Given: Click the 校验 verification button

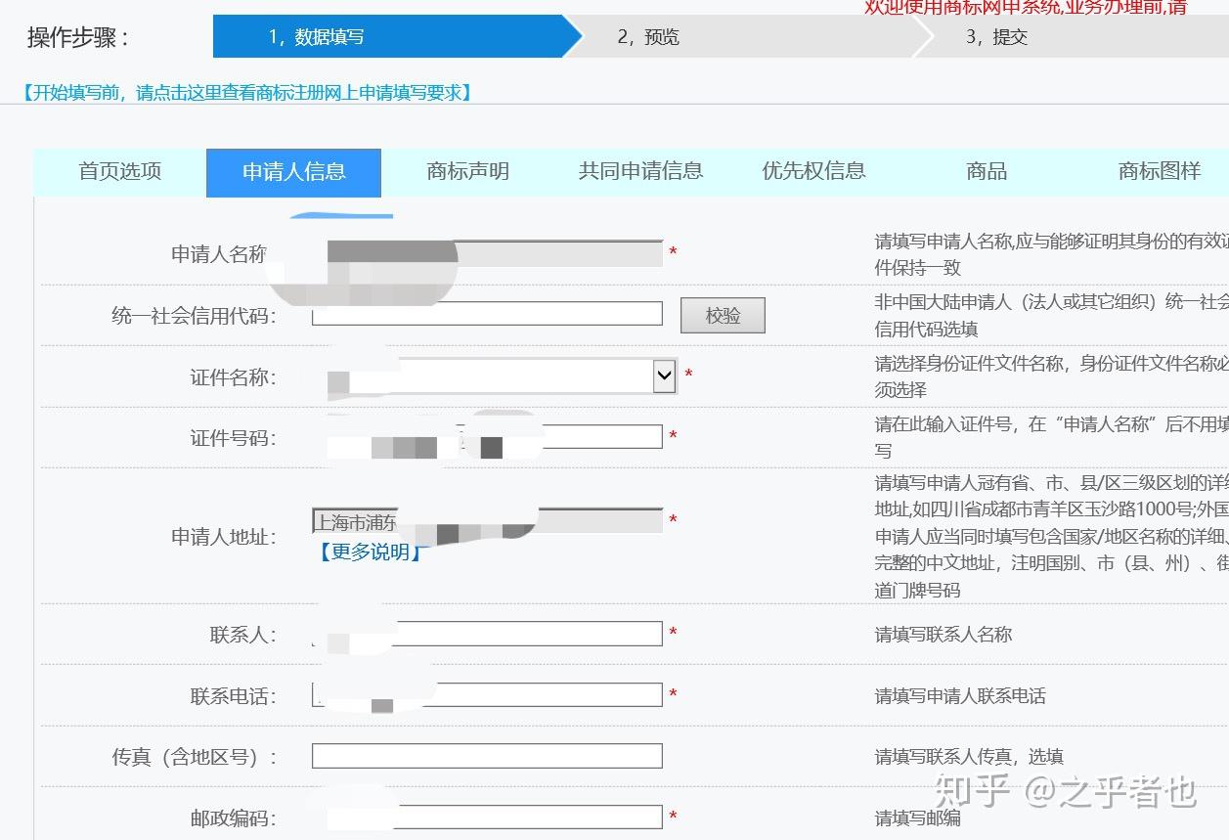Looking at the screenshot, I should (x=724, y=315).
